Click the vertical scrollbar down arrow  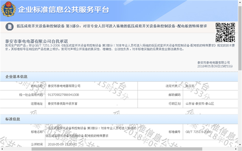[x=240, y=145]
